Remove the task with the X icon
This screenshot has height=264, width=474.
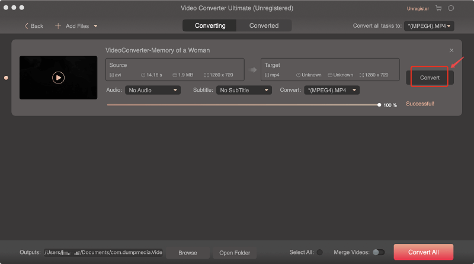[x=451, y=51]
